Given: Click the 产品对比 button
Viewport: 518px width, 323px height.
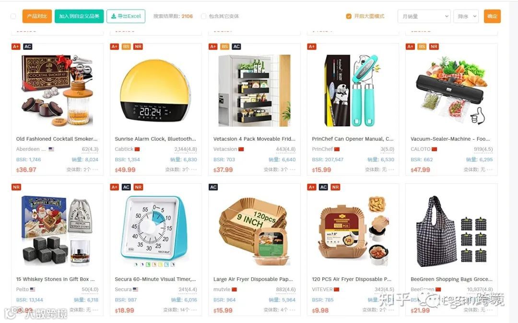Looking at the screenshot, I should [37, 16].
